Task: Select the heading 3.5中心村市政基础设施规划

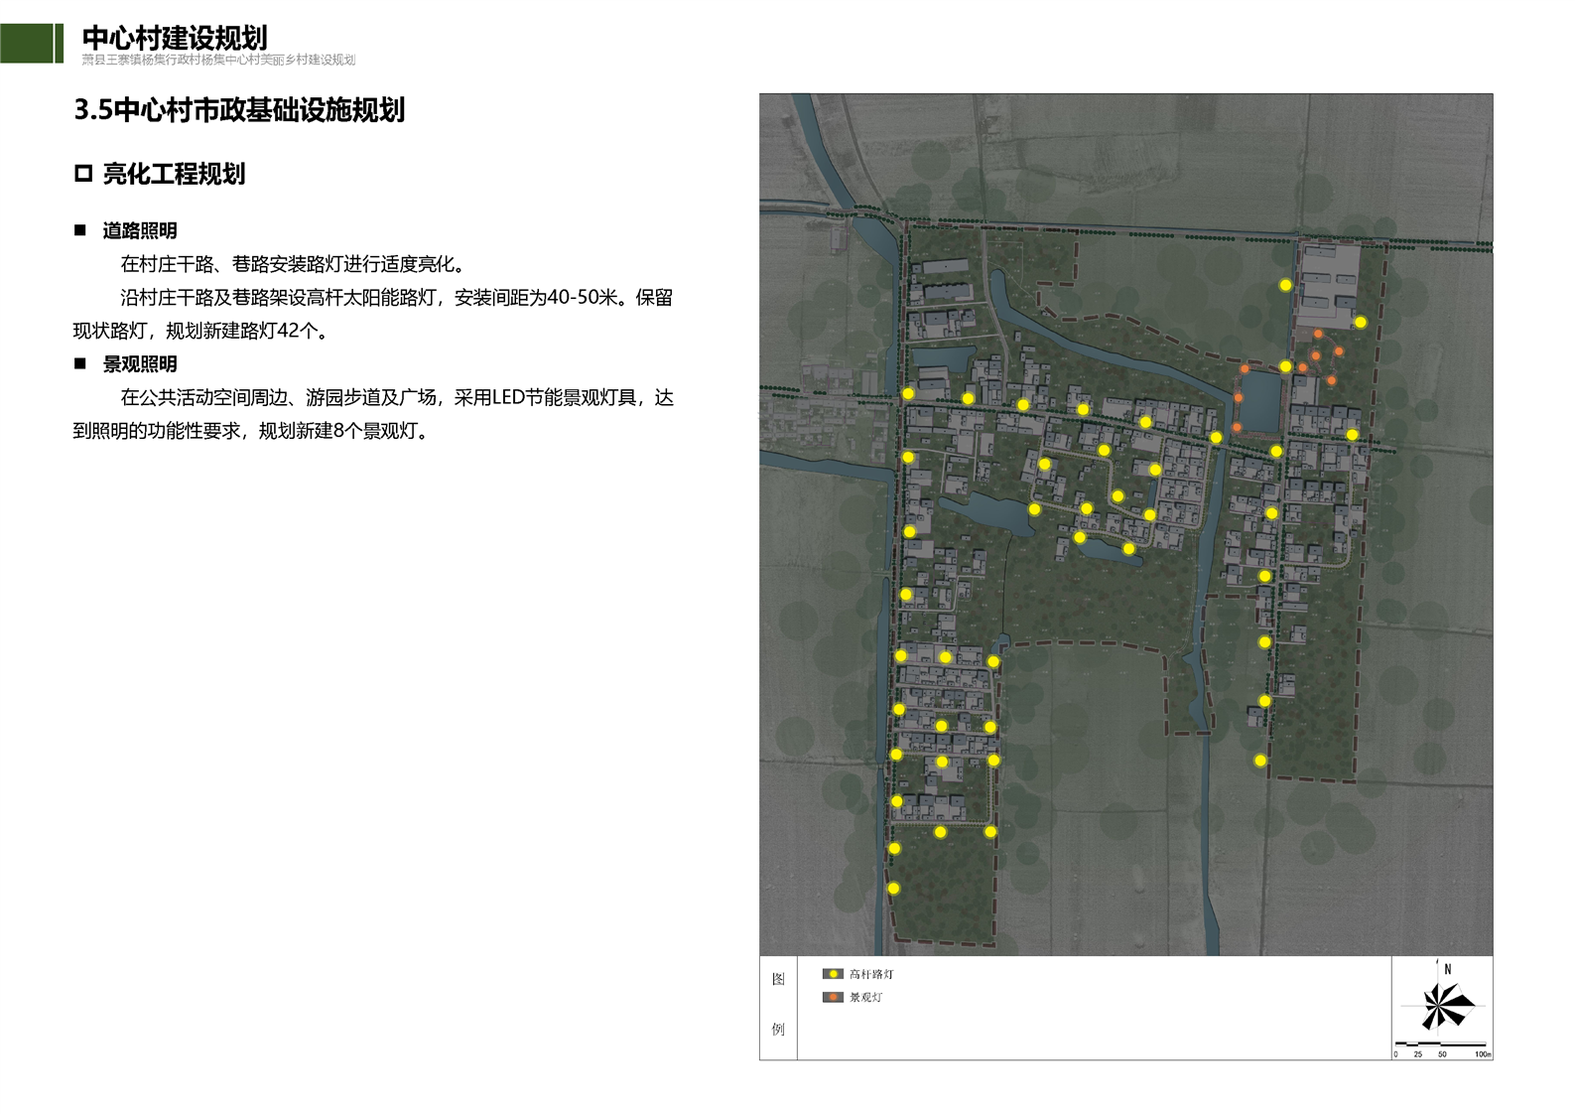Action: (239, 109)
